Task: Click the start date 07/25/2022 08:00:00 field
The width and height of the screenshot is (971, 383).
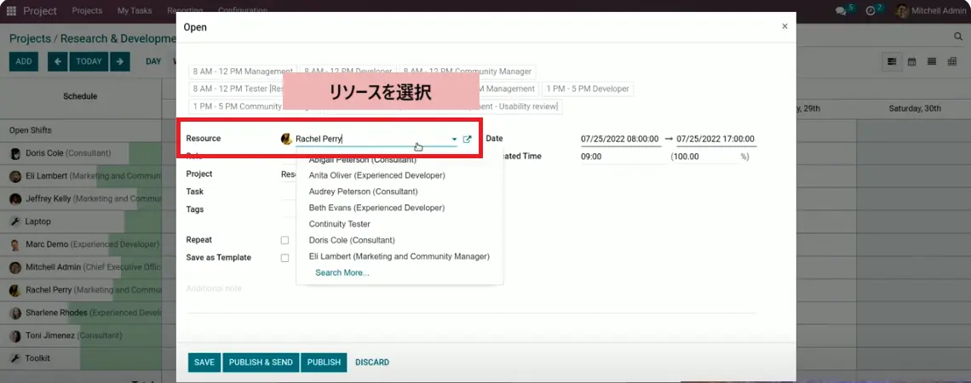Action: 620,140
